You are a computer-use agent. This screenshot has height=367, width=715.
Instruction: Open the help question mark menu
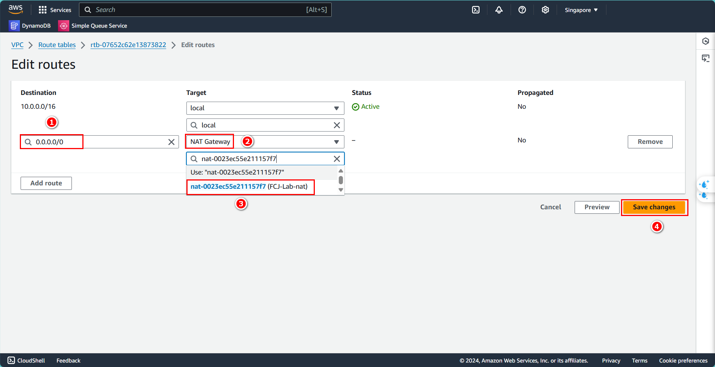[x=522, y=10]
